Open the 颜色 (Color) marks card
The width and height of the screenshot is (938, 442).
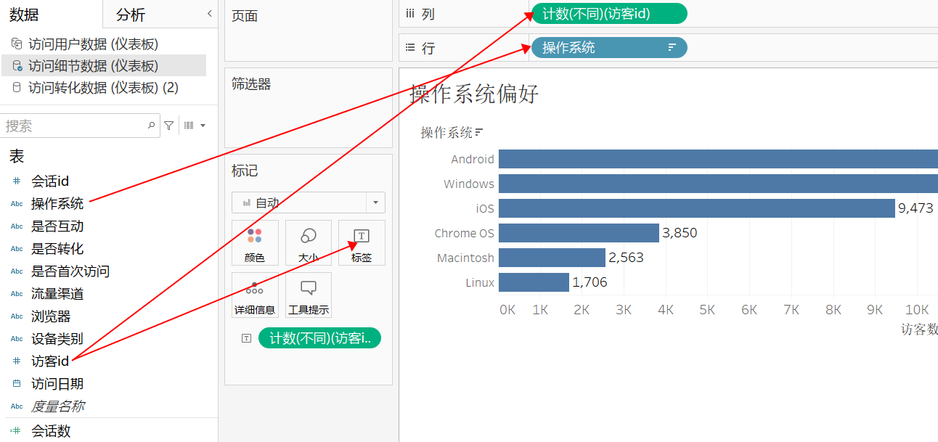(255, 243)
